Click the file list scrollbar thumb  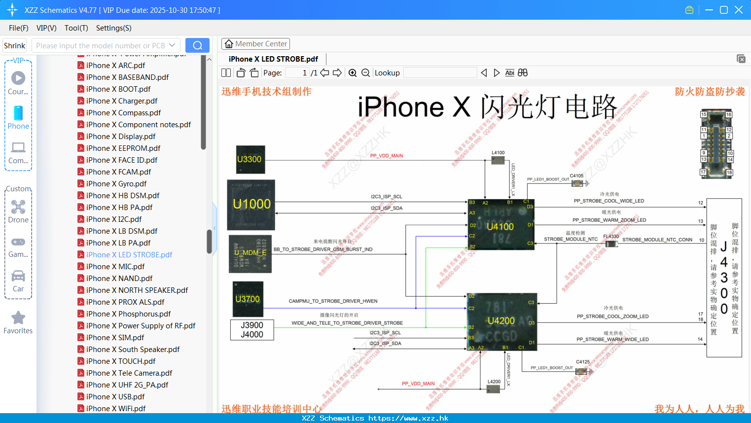[209, 242]
